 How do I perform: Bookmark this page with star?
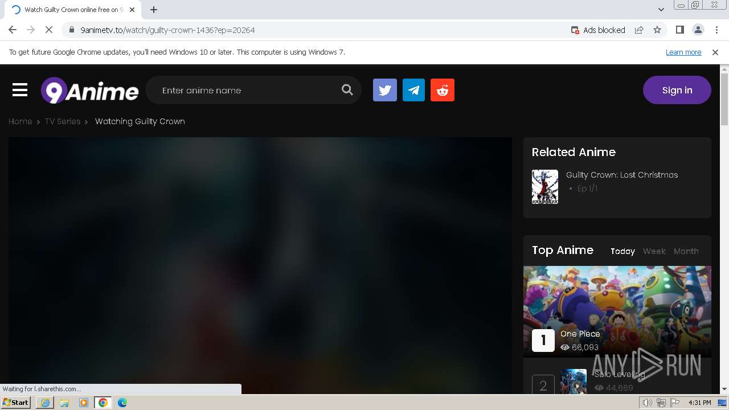(x=657, y=30)
